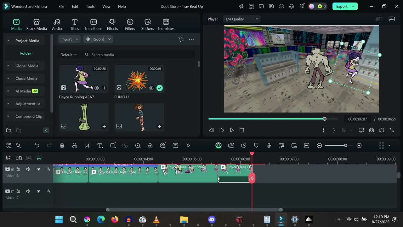Collapse the Project Media section
The height and width of the screenshot is (227, 403).
click(9, 41)
